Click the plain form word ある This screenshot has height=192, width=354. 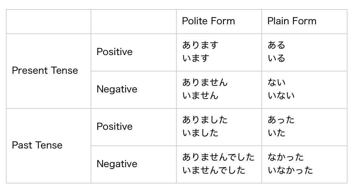click(x=277, y=45)
